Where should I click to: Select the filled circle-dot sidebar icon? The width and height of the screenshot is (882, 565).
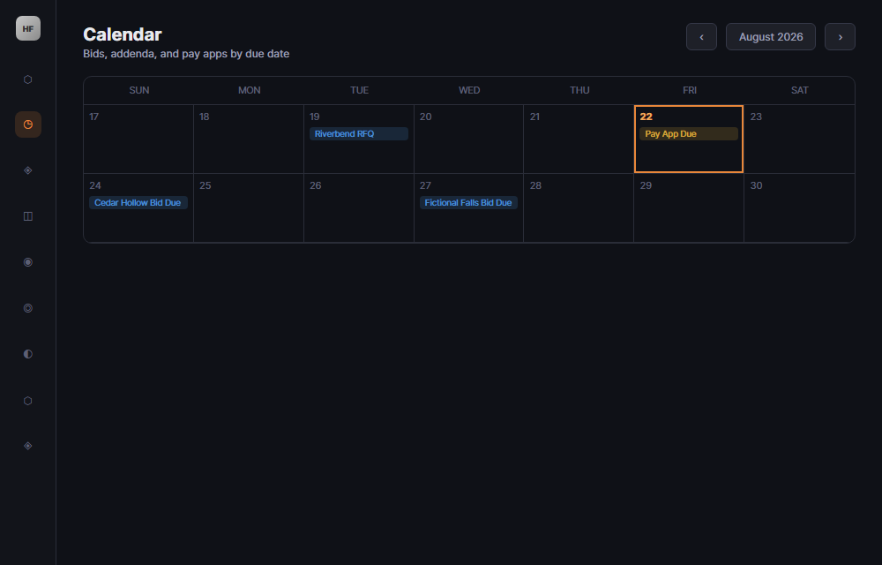pyautogui.click(x=27, y=262)
